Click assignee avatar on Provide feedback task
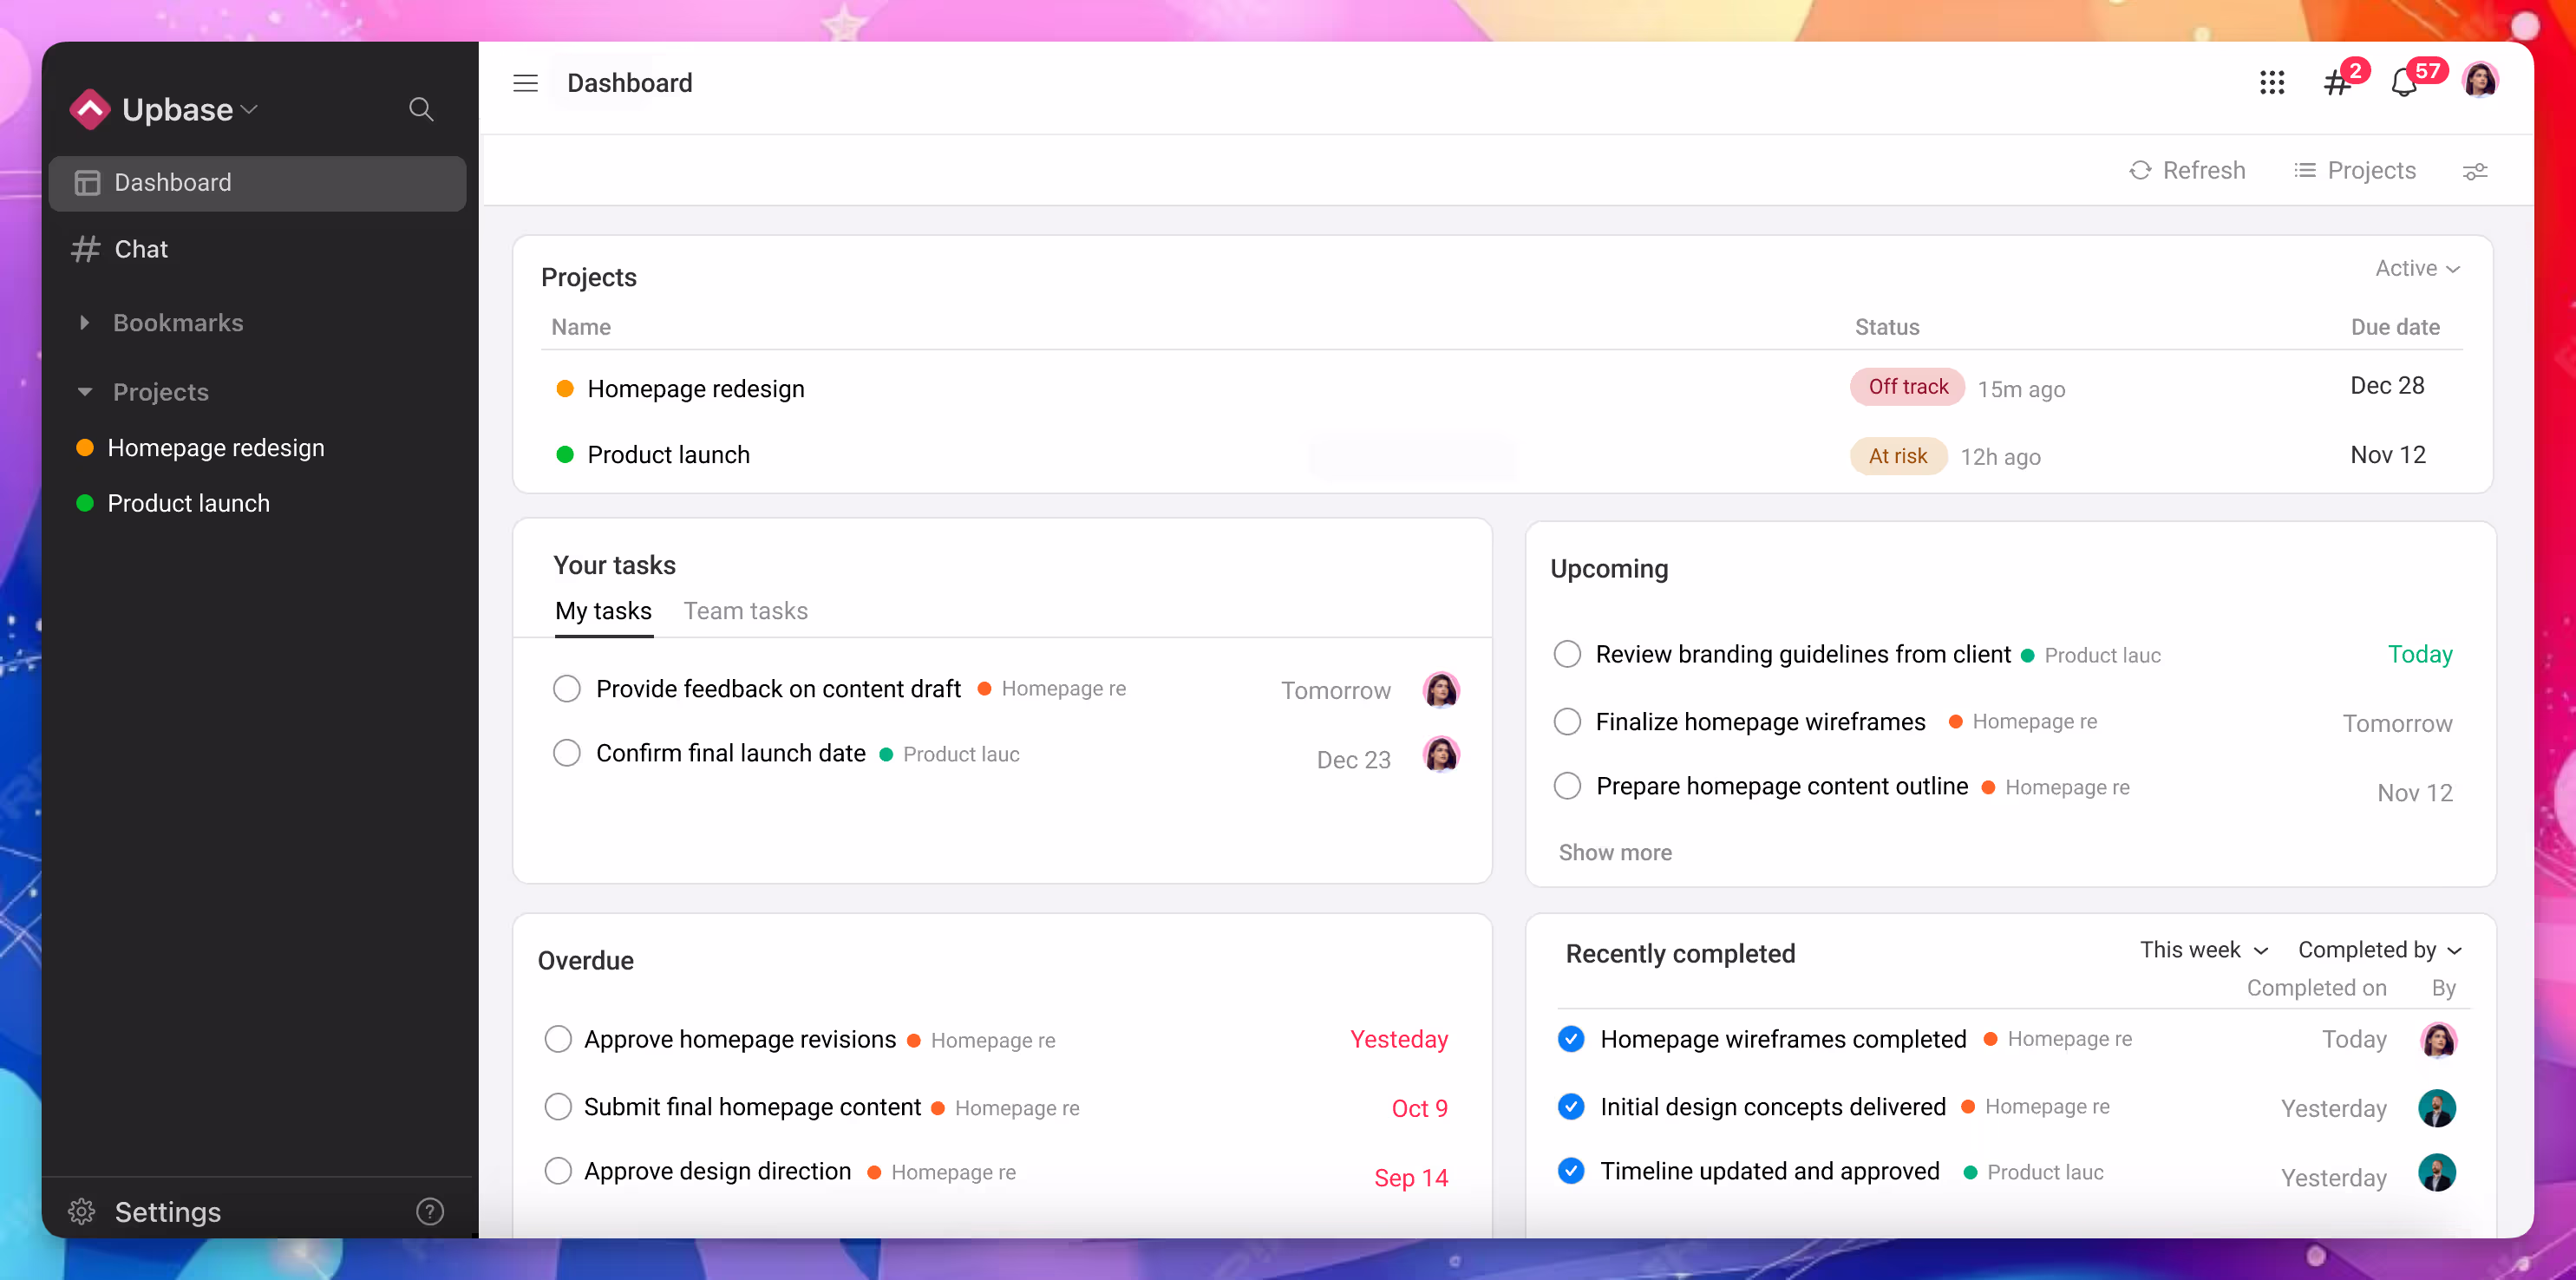 [1440, 689]
